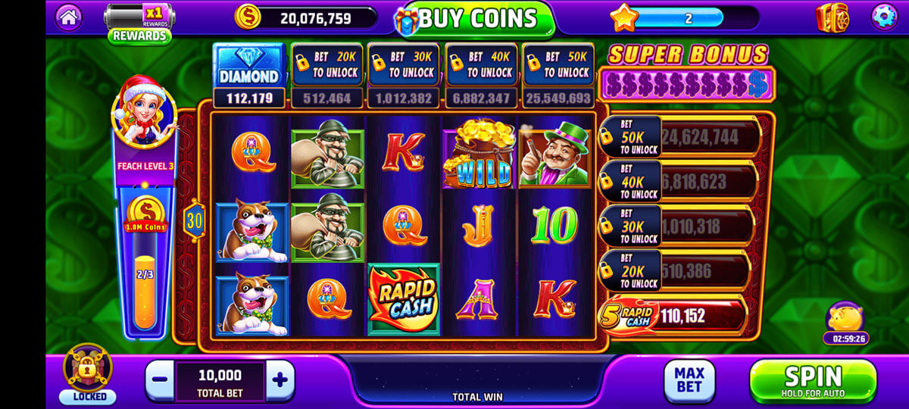909x409 pixels.
Task: Click the Buy Coins button
Action: coord(475,18)
